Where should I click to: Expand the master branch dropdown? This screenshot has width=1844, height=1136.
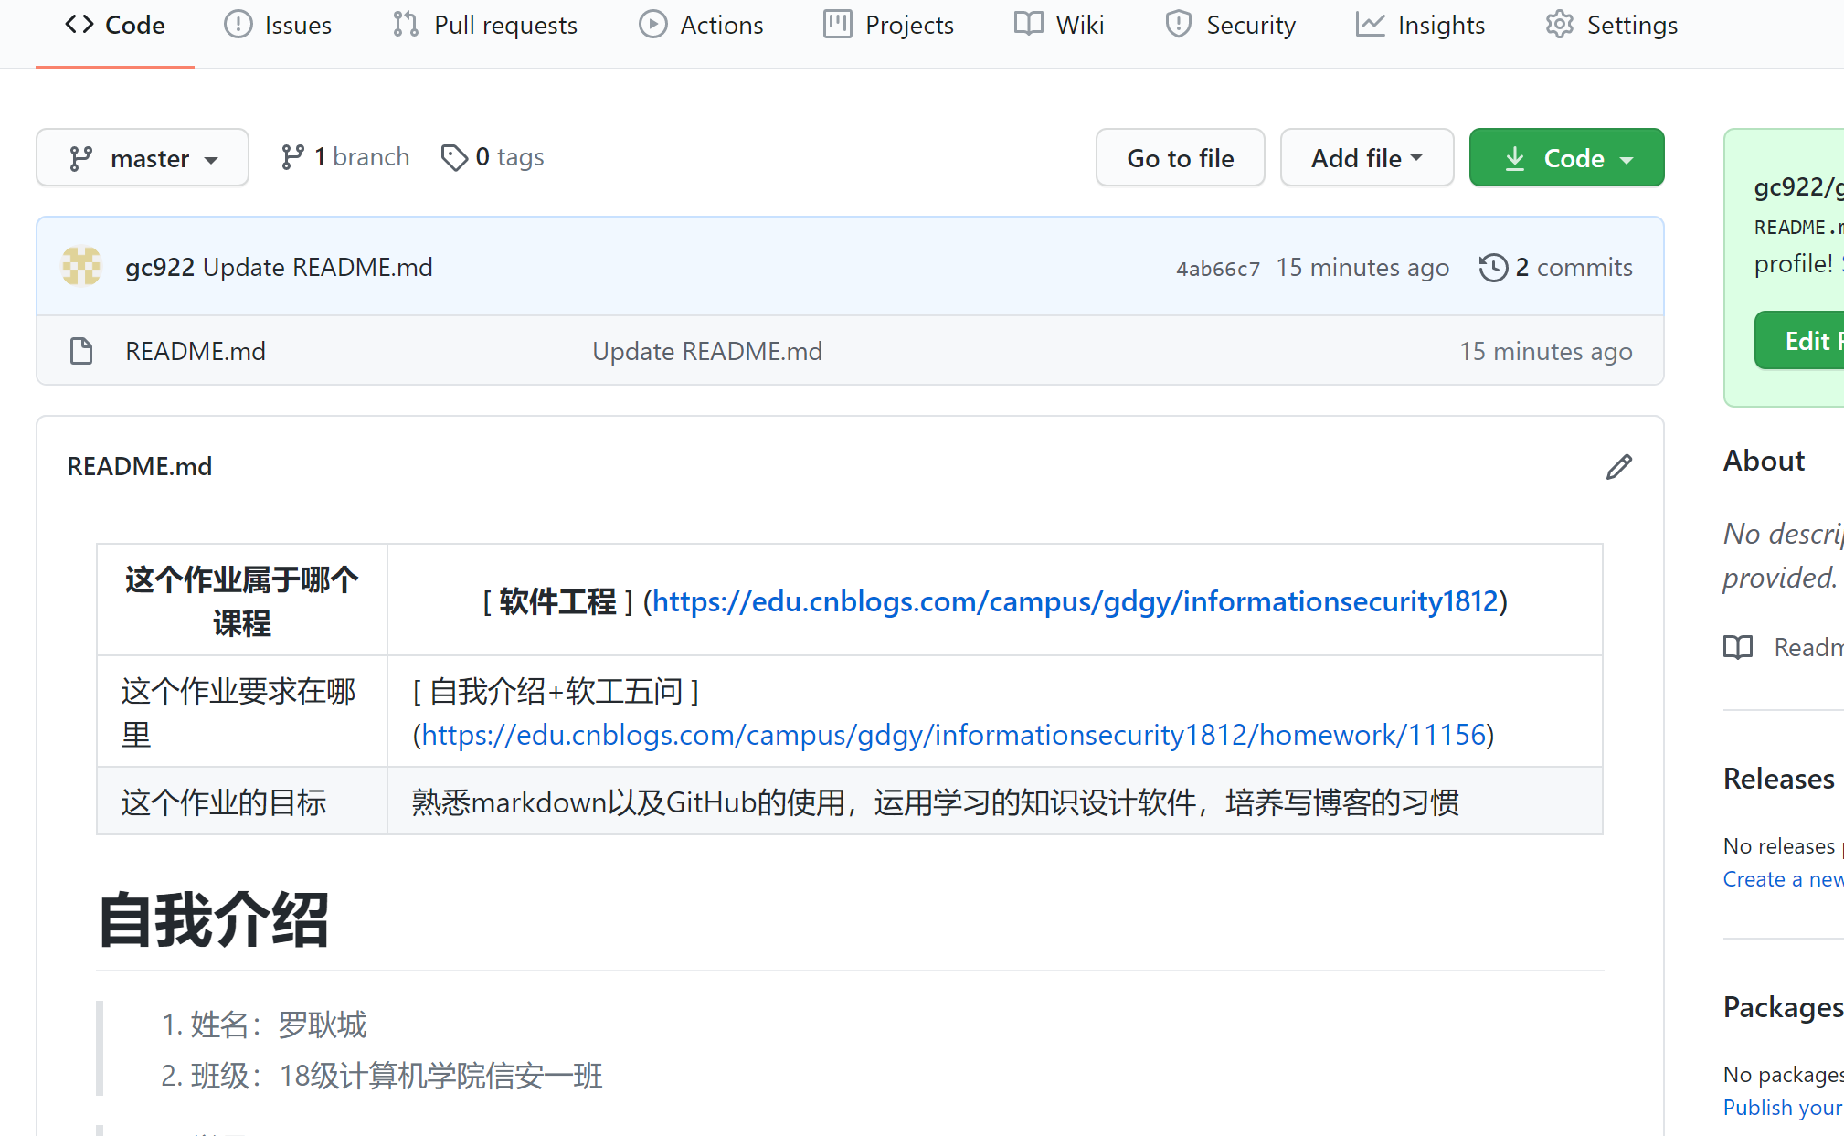143,158
